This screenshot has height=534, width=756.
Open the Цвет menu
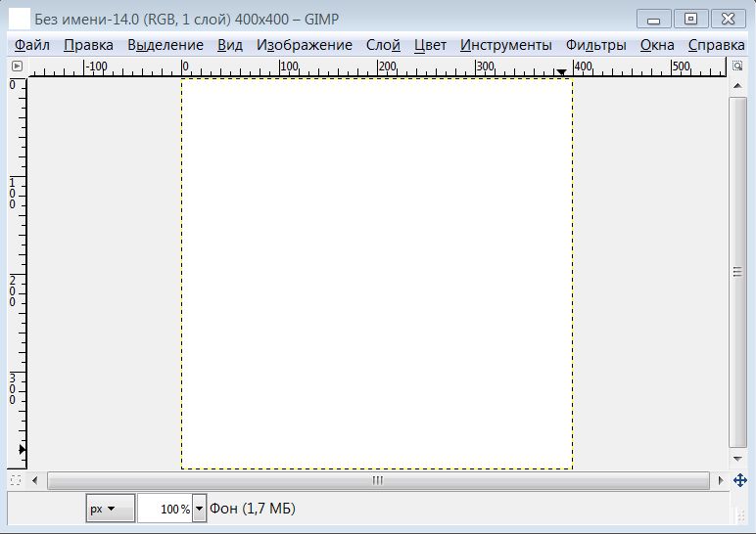430,45
